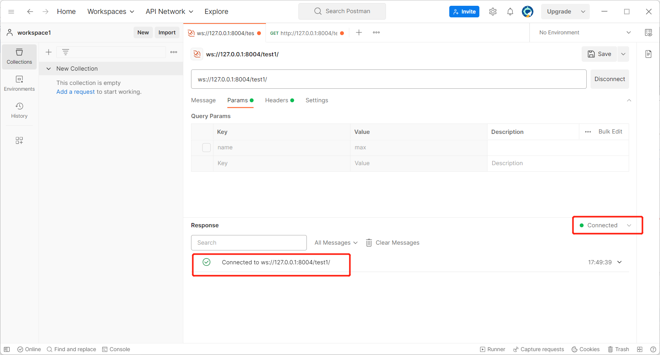The width and height of the screenshot is (660, 355).
Task: Expand the API Network dropdown
Action: coord(169,12)
